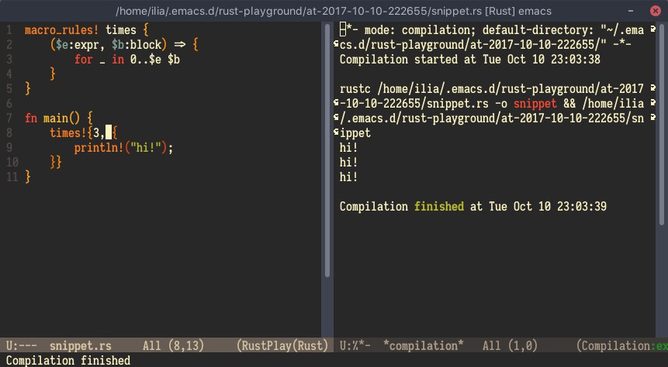Click red 'snippet' output name in command
The image size is (668, 367).
(535, 103)
